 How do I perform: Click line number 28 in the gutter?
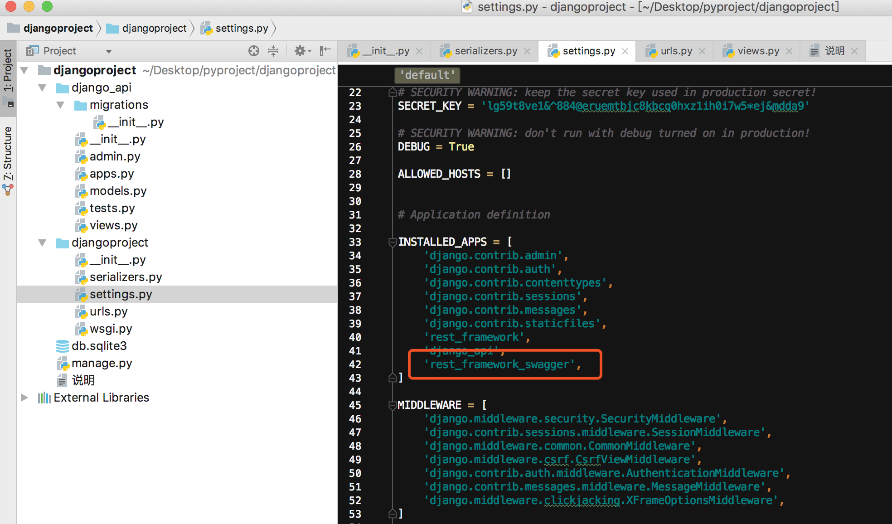tap(355, 174)
